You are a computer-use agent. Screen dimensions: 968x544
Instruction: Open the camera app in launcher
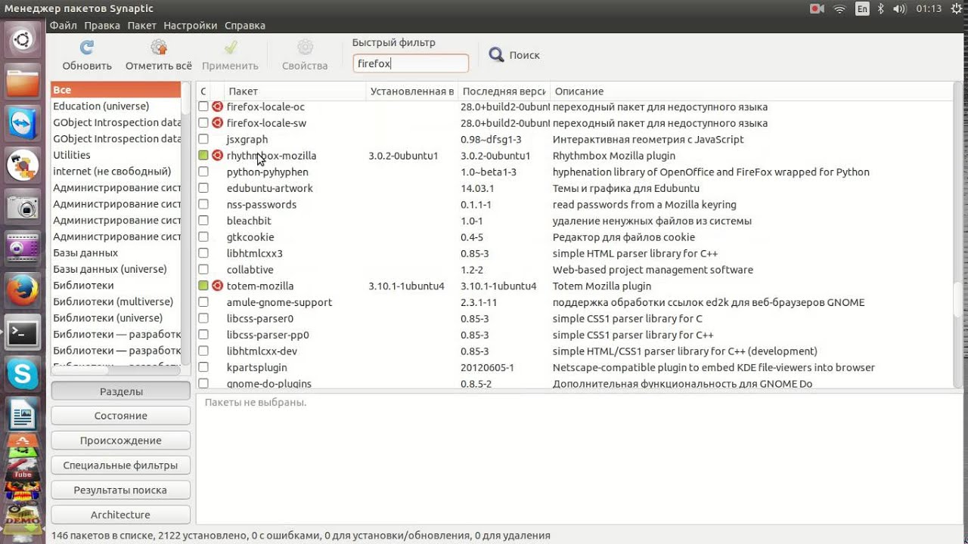[23, 206]
